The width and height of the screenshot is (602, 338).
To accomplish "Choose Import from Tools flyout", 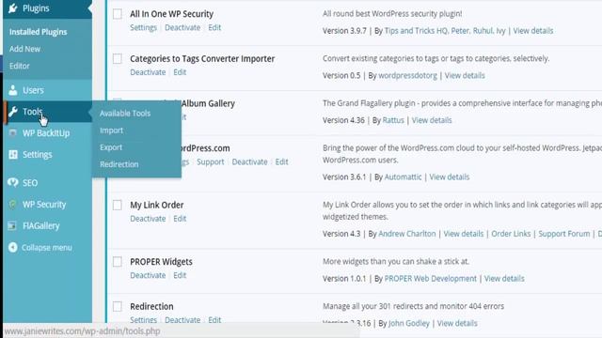I will 111,131.
